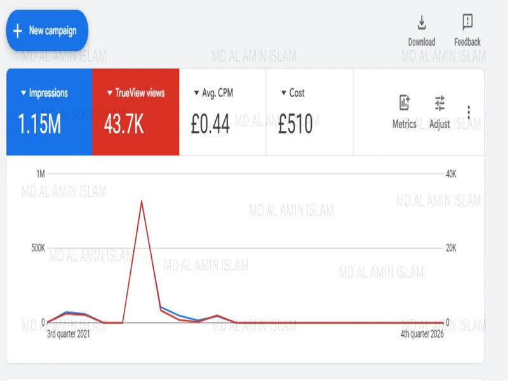Click the Adjust label

coord(439,124)
